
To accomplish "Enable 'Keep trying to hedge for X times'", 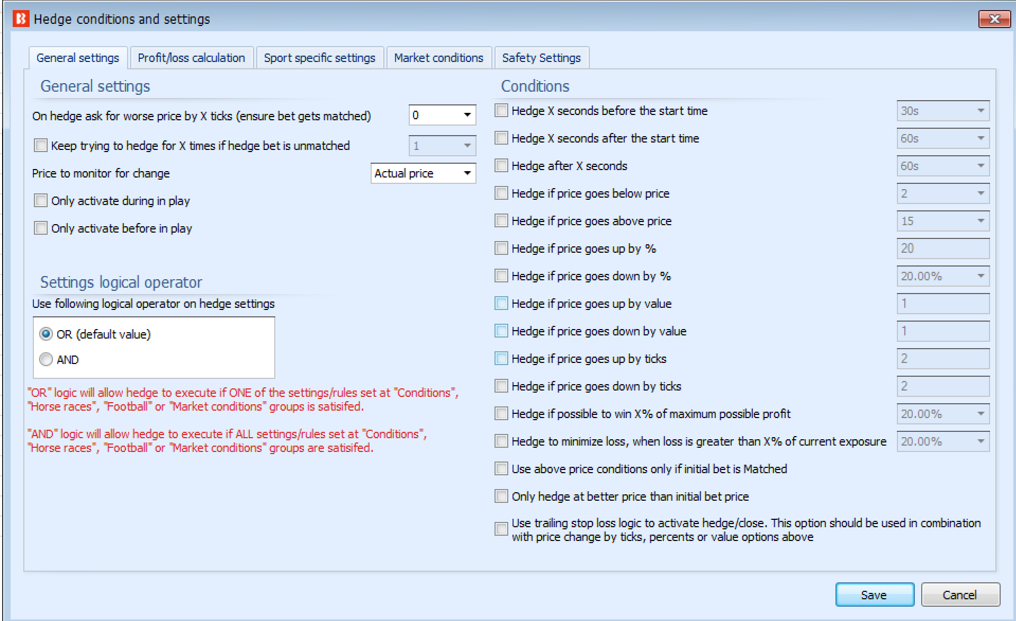I will 41,145.
